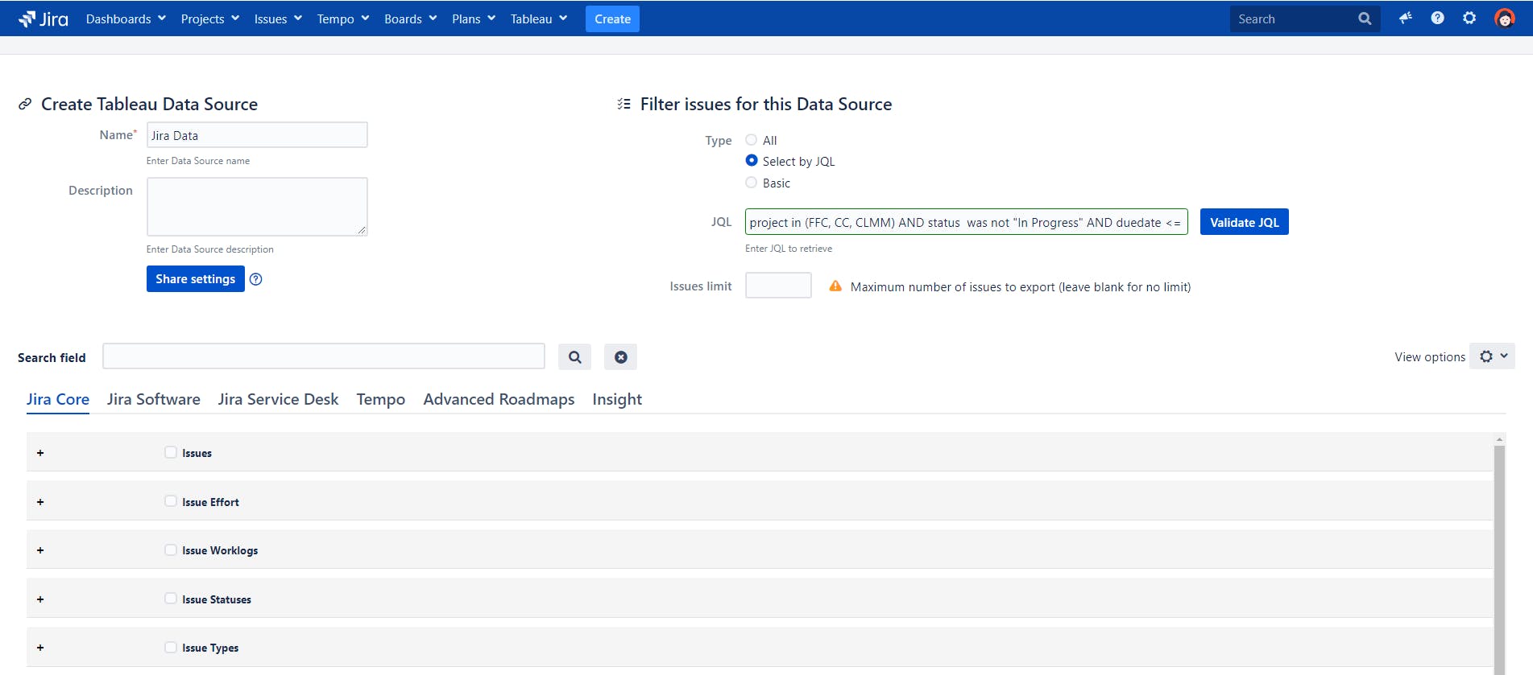Clear the field search with the X button
This screenshot has width=1533, height=675.
[621, 357]
